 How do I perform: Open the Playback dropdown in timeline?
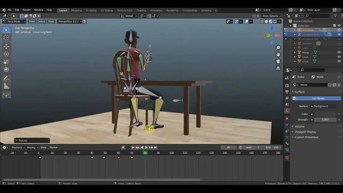click(18, 148)
